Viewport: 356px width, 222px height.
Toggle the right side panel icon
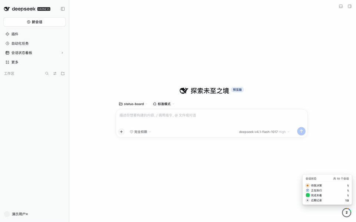(350, 6)
